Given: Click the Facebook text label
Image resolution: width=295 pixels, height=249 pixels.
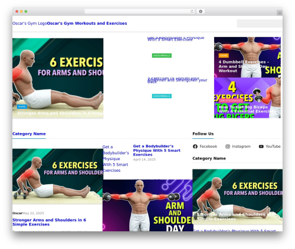Looking at the screenshot, I should point(208,147).
